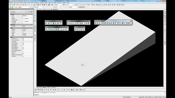This screenshot has height=98, width=175.
Task: Click the Subtract icon in Solids Editing toolbar
Action: coord(98,23)
